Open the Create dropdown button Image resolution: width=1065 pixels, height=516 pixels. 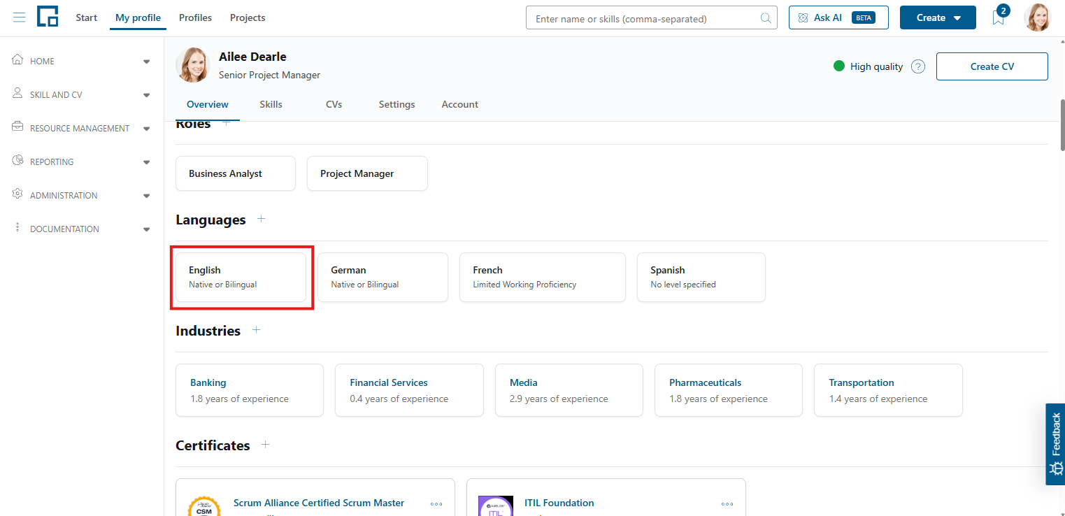tap(938, 17)
